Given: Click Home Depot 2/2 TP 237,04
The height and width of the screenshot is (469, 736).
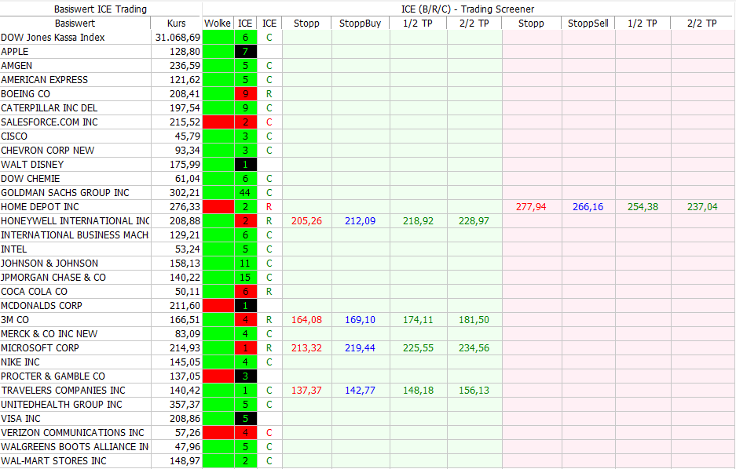Looking at the screenshot, I should [x=702, y=206].
